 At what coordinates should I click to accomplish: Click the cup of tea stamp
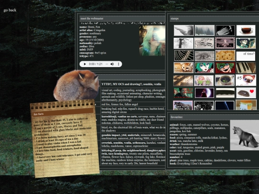pyautogui.click(x=246, y=30)
